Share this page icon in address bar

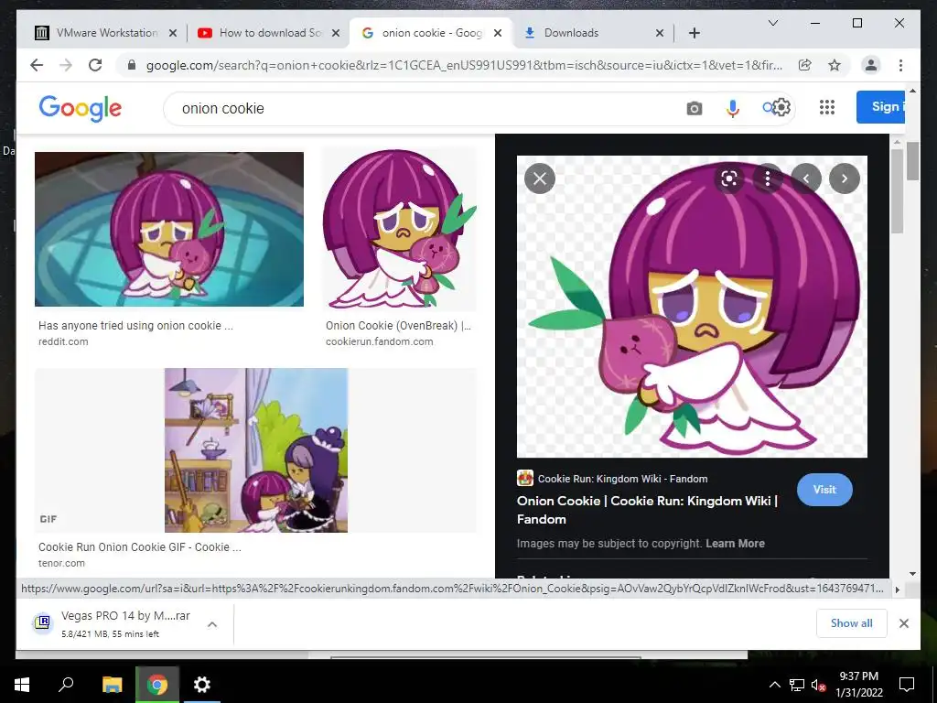click(x=805, y=65)
